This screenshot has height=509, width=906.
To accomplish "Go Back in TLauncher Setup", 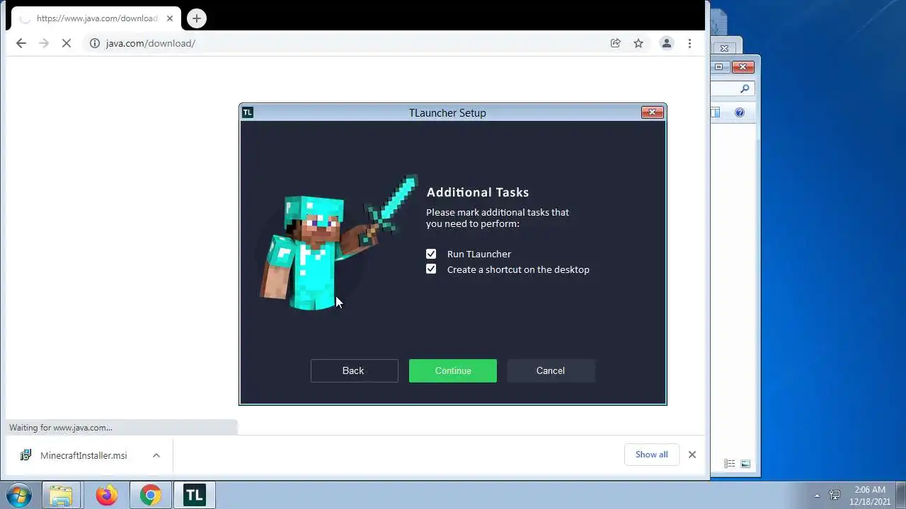I will click(354, 370).
